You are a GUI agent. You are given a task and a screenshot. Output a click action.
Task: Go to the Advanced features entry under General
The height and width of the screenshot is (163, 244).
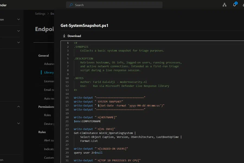pos(49,64)
